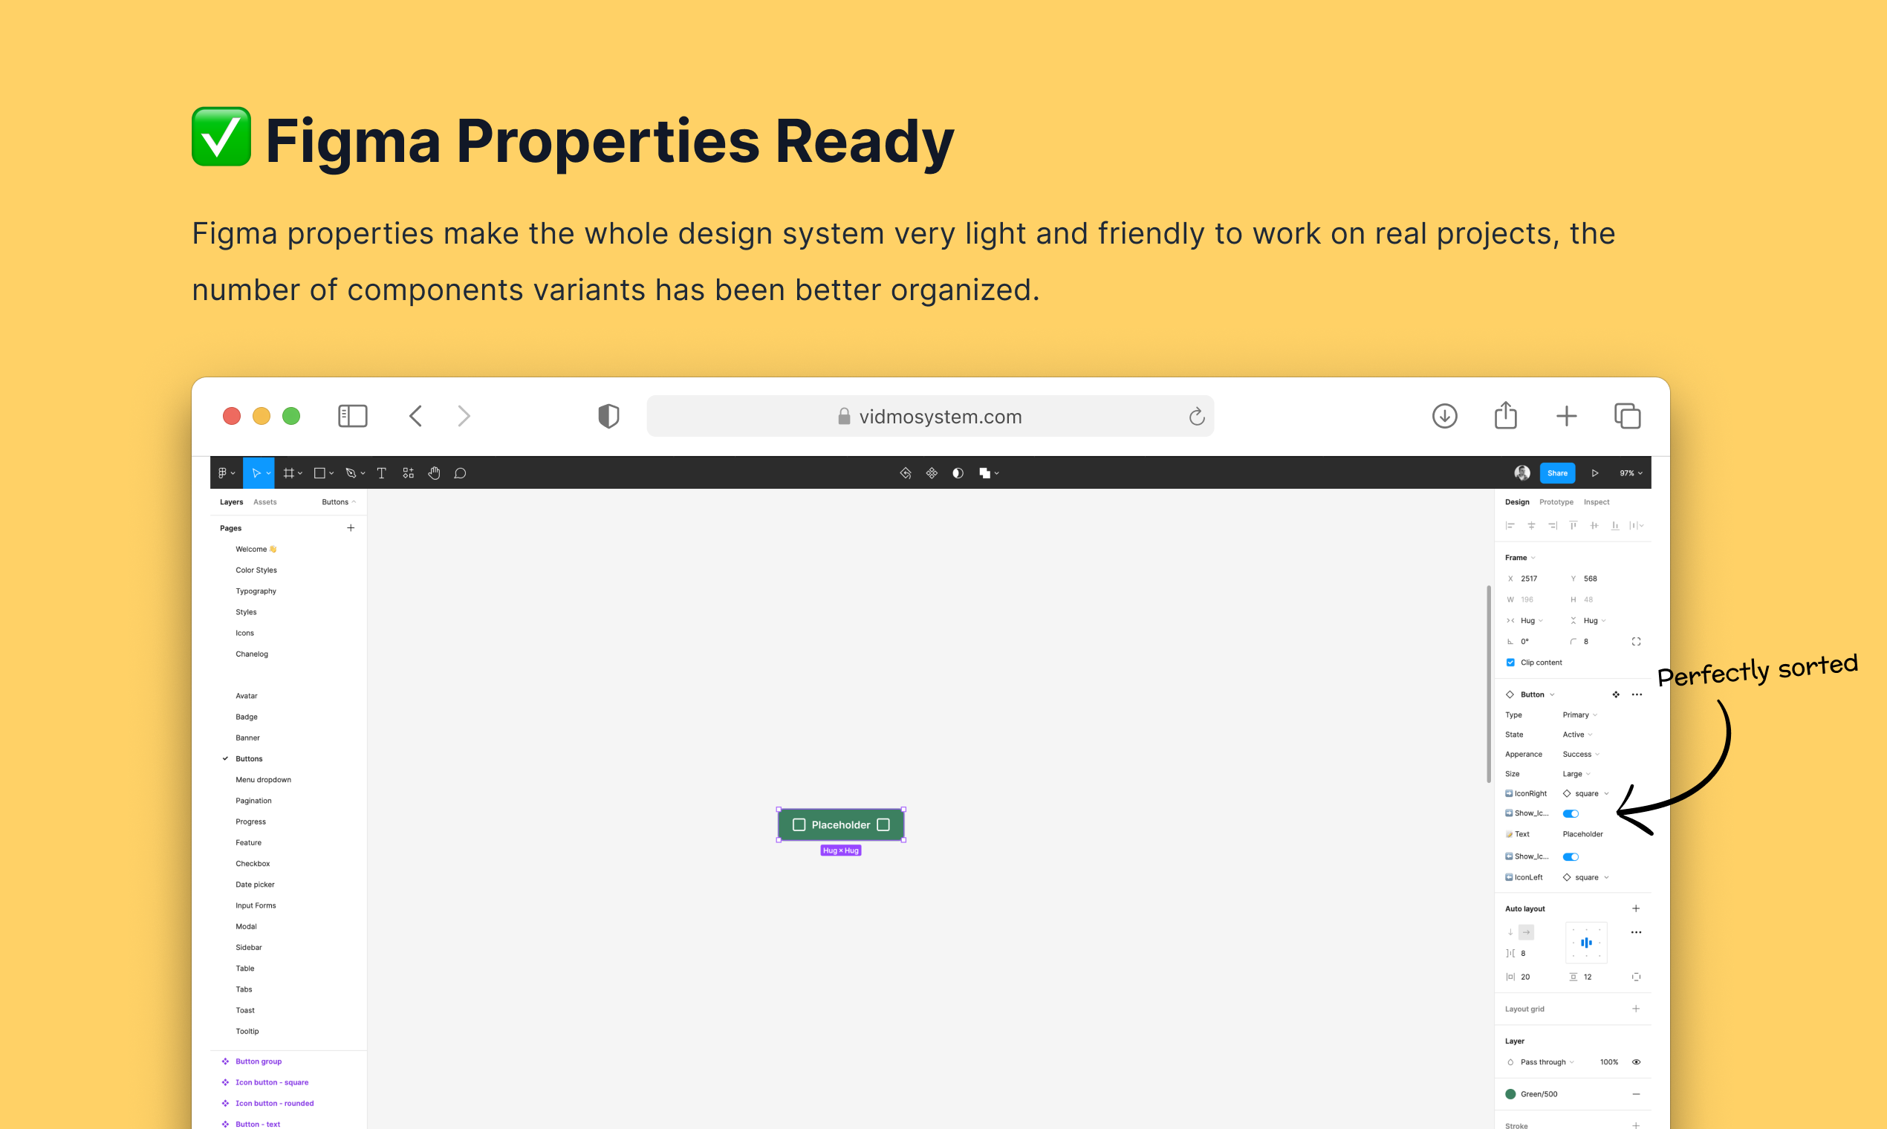Add a Layout grid
The height and width of the screenshot is (1129, 1887).
[1636, 1009]
